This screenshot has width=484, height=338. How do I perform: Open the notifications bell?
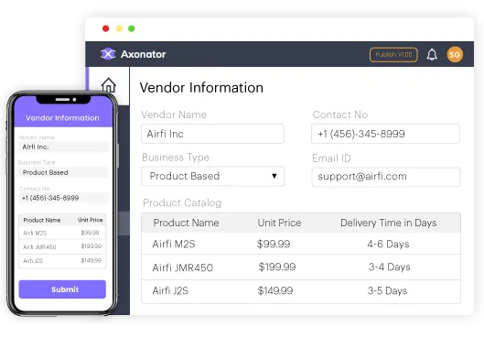[432, 55]
